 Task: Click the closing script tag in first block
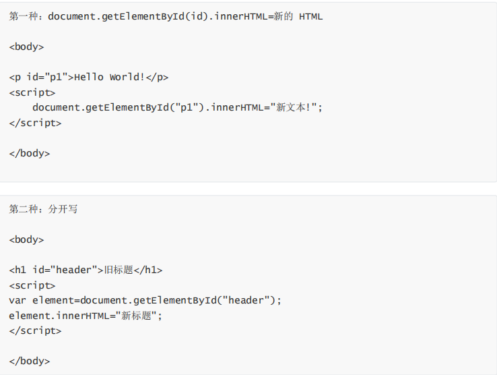coord(35,123)
